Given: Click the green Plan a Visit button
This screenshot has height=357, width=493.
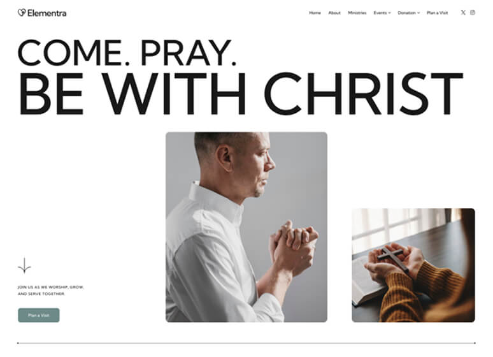Looking at the screenshot, I should coord(39,315).
